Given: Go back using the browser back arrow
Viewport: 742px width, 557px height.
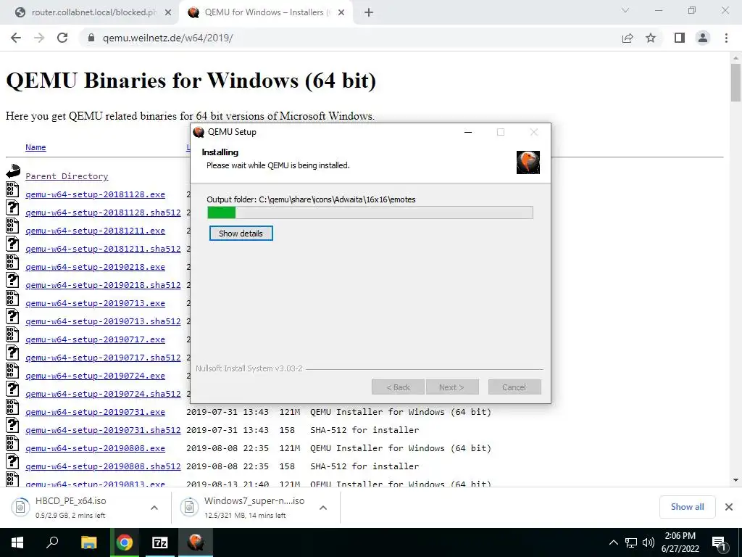Looking at the screenshot, I should click(16, 38).
